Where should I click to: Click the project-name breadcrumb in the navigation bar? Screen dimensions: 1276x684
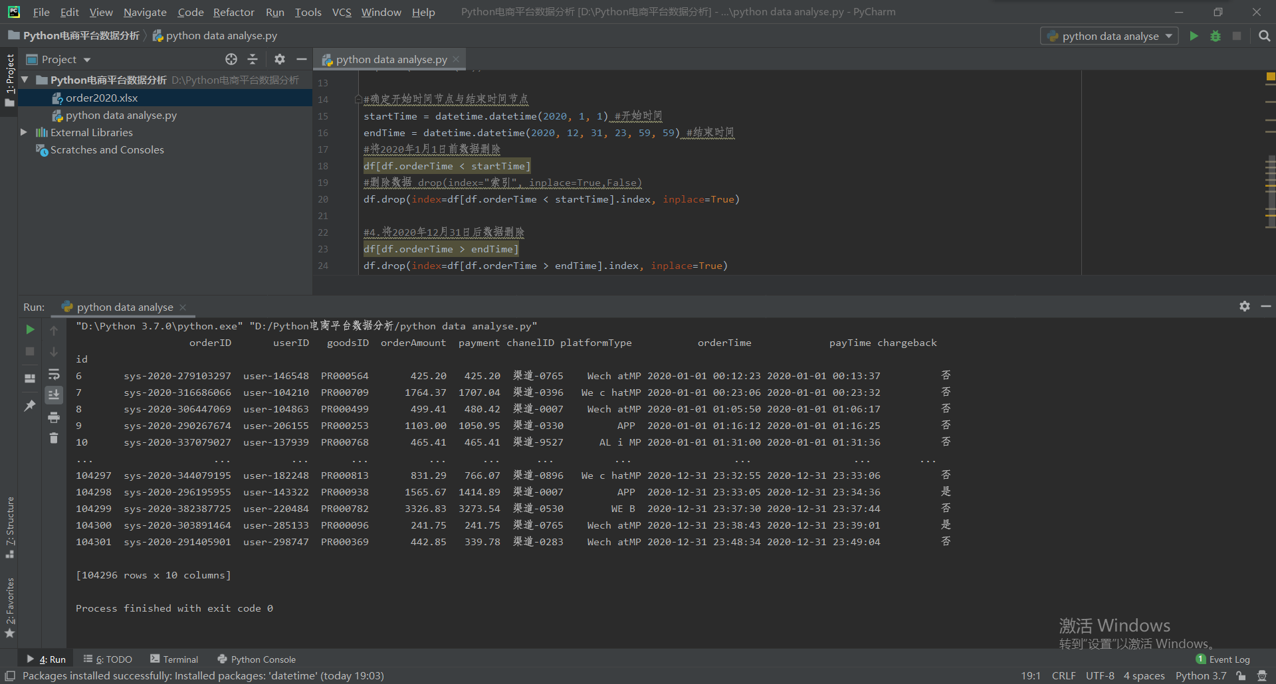[x=74, y=36]
